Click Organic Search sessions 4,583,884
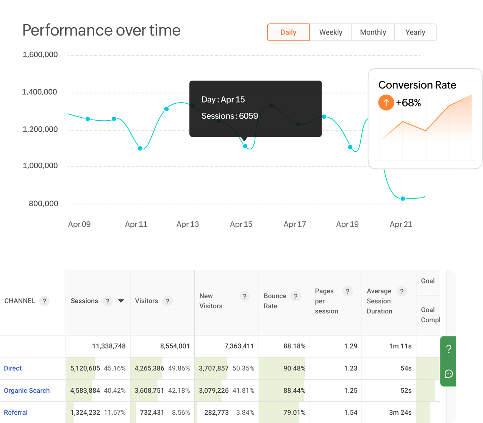Viewport: 483px width, 423px height. [x=85, y=390]
